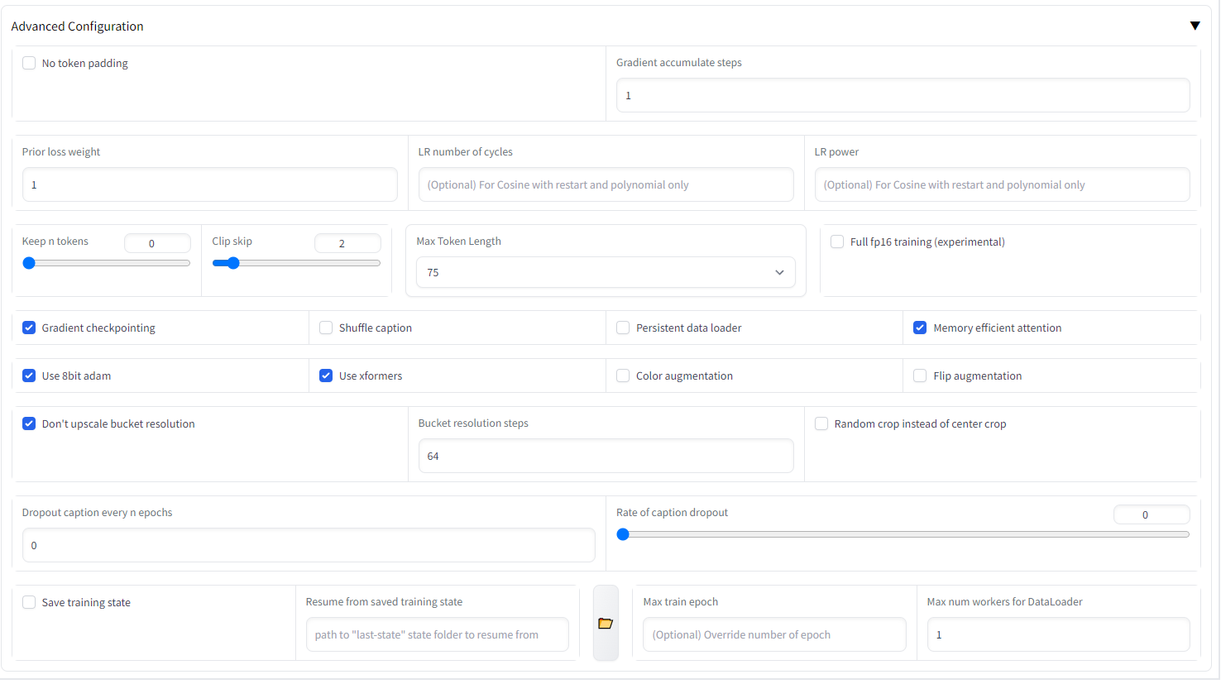The width and height of the screenshot is (1221, 684).
Task: Enable Color augmentation
Action: [x=623, y=375]
